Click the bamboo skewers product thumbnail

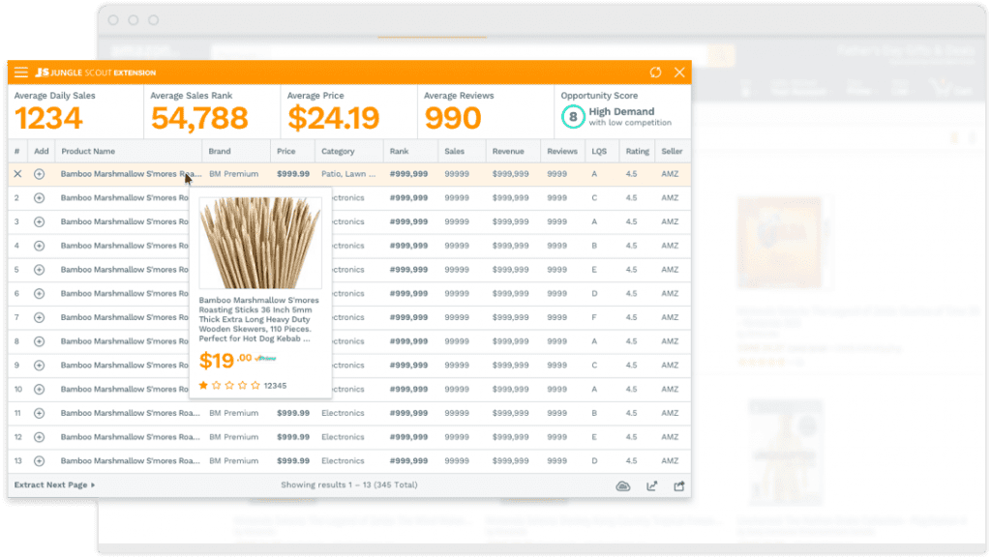point(259,244)
